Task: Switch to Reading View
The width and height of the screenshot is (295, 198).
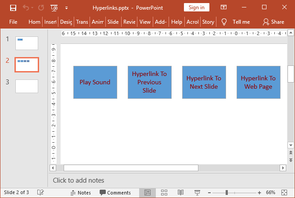Action: (x=180, y=192)
